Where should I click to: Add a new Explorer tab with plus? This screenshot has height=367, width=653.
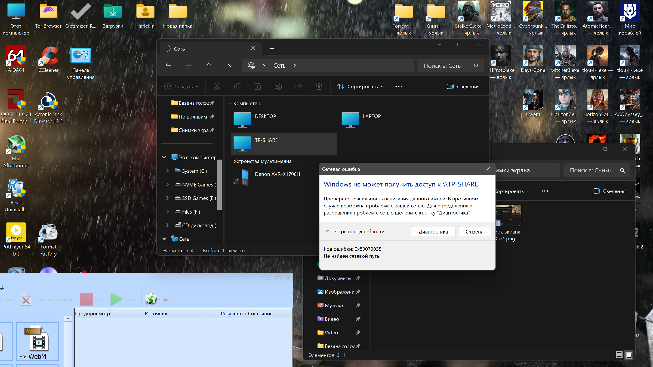click(272, 48)
